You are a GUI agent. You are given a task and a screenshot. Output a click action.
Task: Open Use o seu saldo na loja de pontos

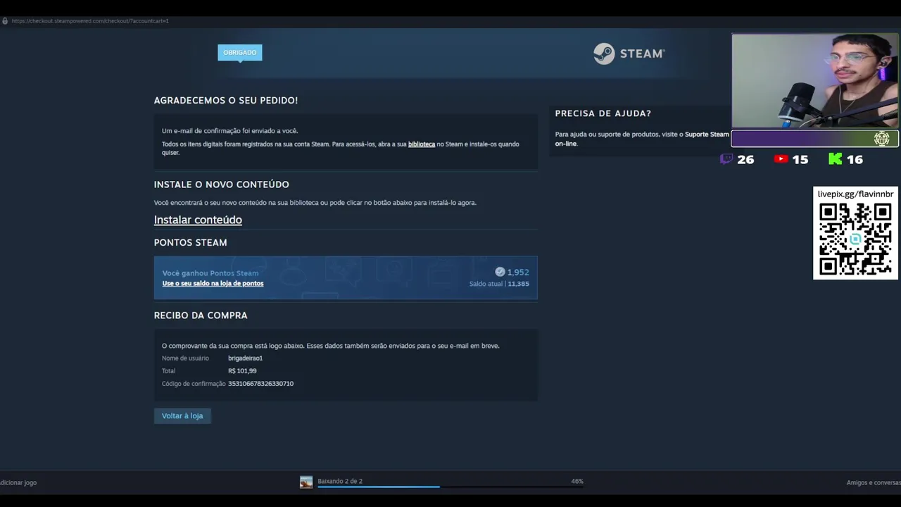point(213,284)
